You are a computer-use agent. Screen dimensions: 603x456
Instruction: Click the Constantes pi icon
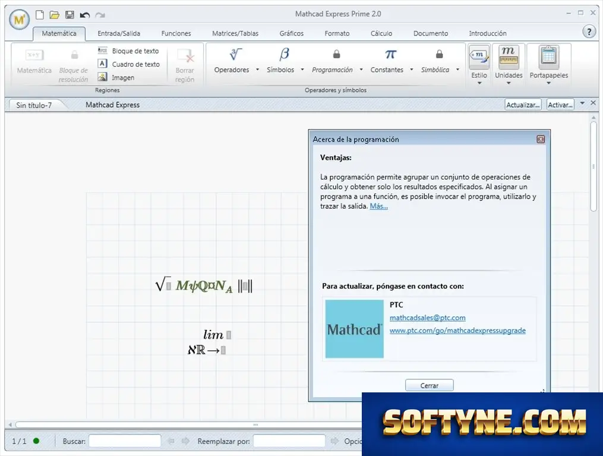[390, 54]
